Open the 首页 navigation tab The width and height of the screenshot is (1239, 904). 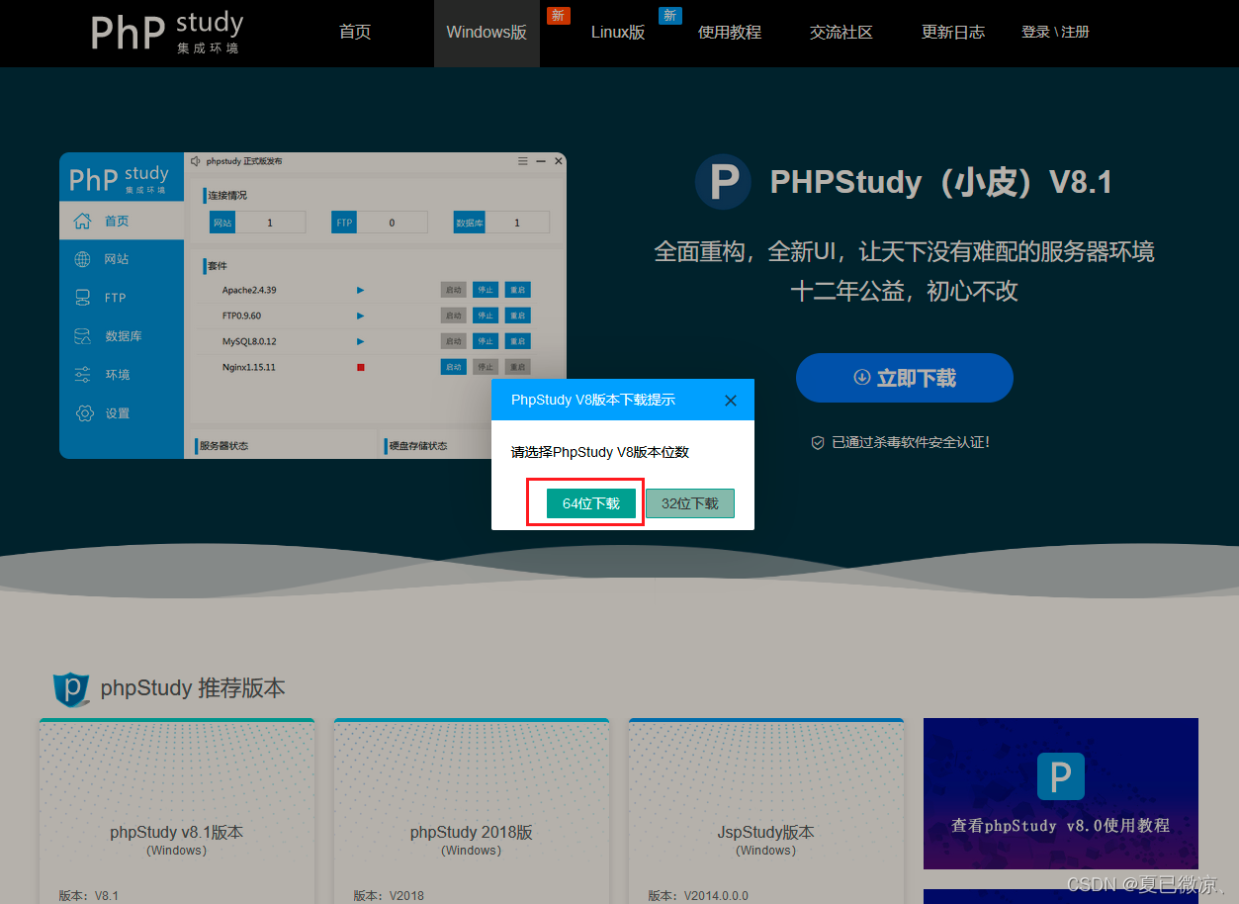(355, 32)
